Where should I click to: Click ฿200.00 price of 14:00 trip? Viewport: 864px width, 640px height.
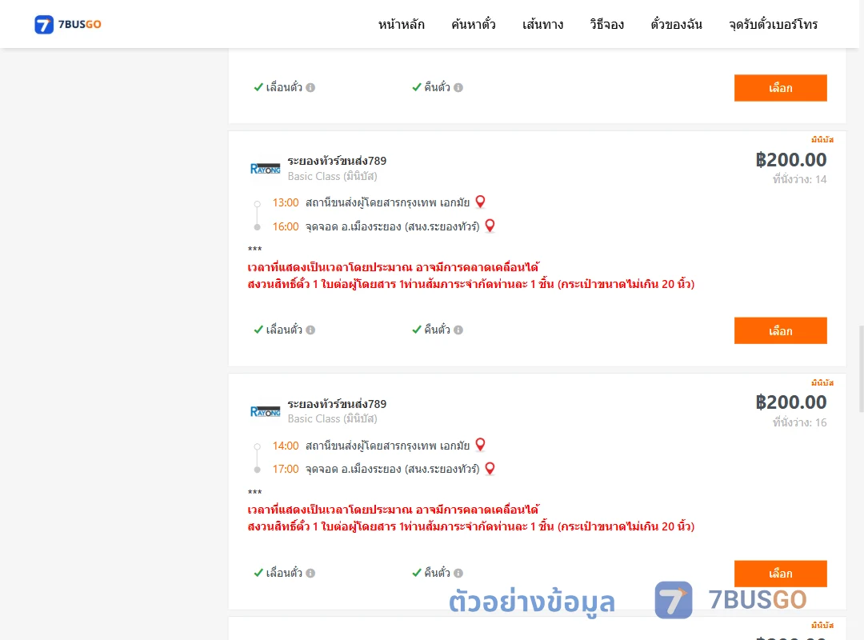click(x=790, y=402)
